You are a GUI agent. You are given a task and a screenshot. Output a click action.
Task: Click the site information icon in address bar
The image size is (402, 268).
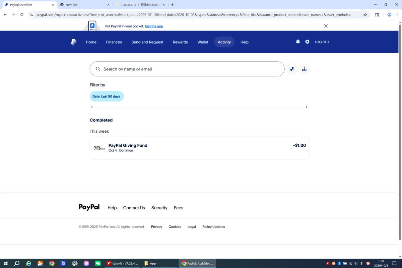point(32,15)
